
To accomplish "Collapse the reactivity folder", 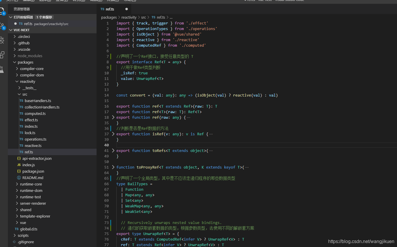I will point(17,81).
